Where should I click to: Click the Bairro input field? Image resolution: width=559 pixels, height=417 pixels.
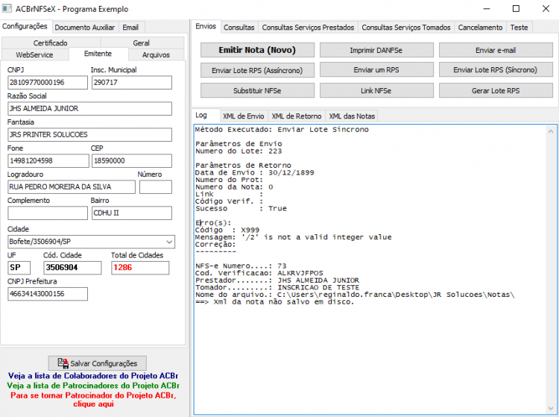[131, 213]
